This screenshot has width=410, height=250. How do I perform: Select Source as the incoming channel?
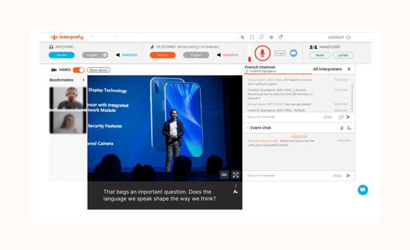pos(61,55)
